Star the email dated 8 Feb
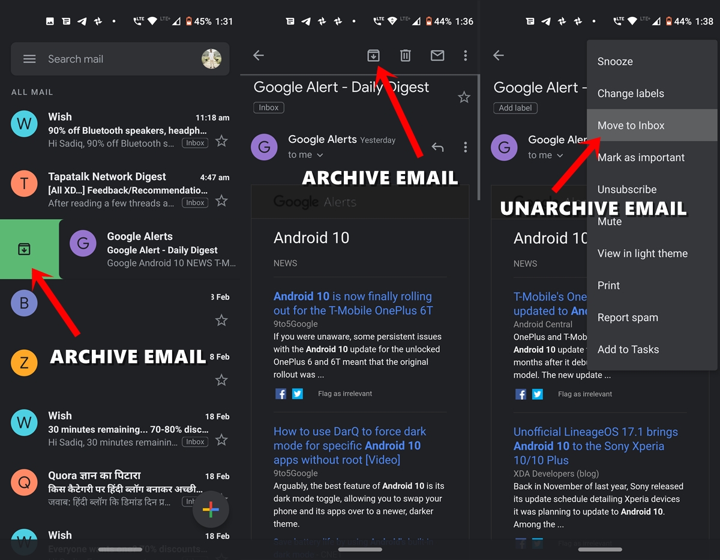Image resolution: width=720 pixels, height=560 pixels. pos(221,380)
